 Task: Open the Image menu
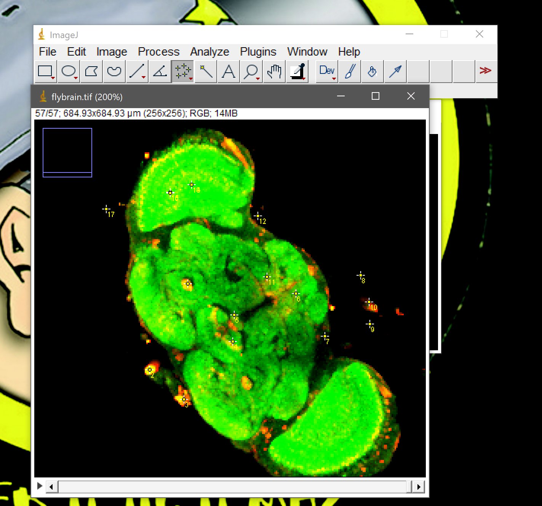[112, 52]
